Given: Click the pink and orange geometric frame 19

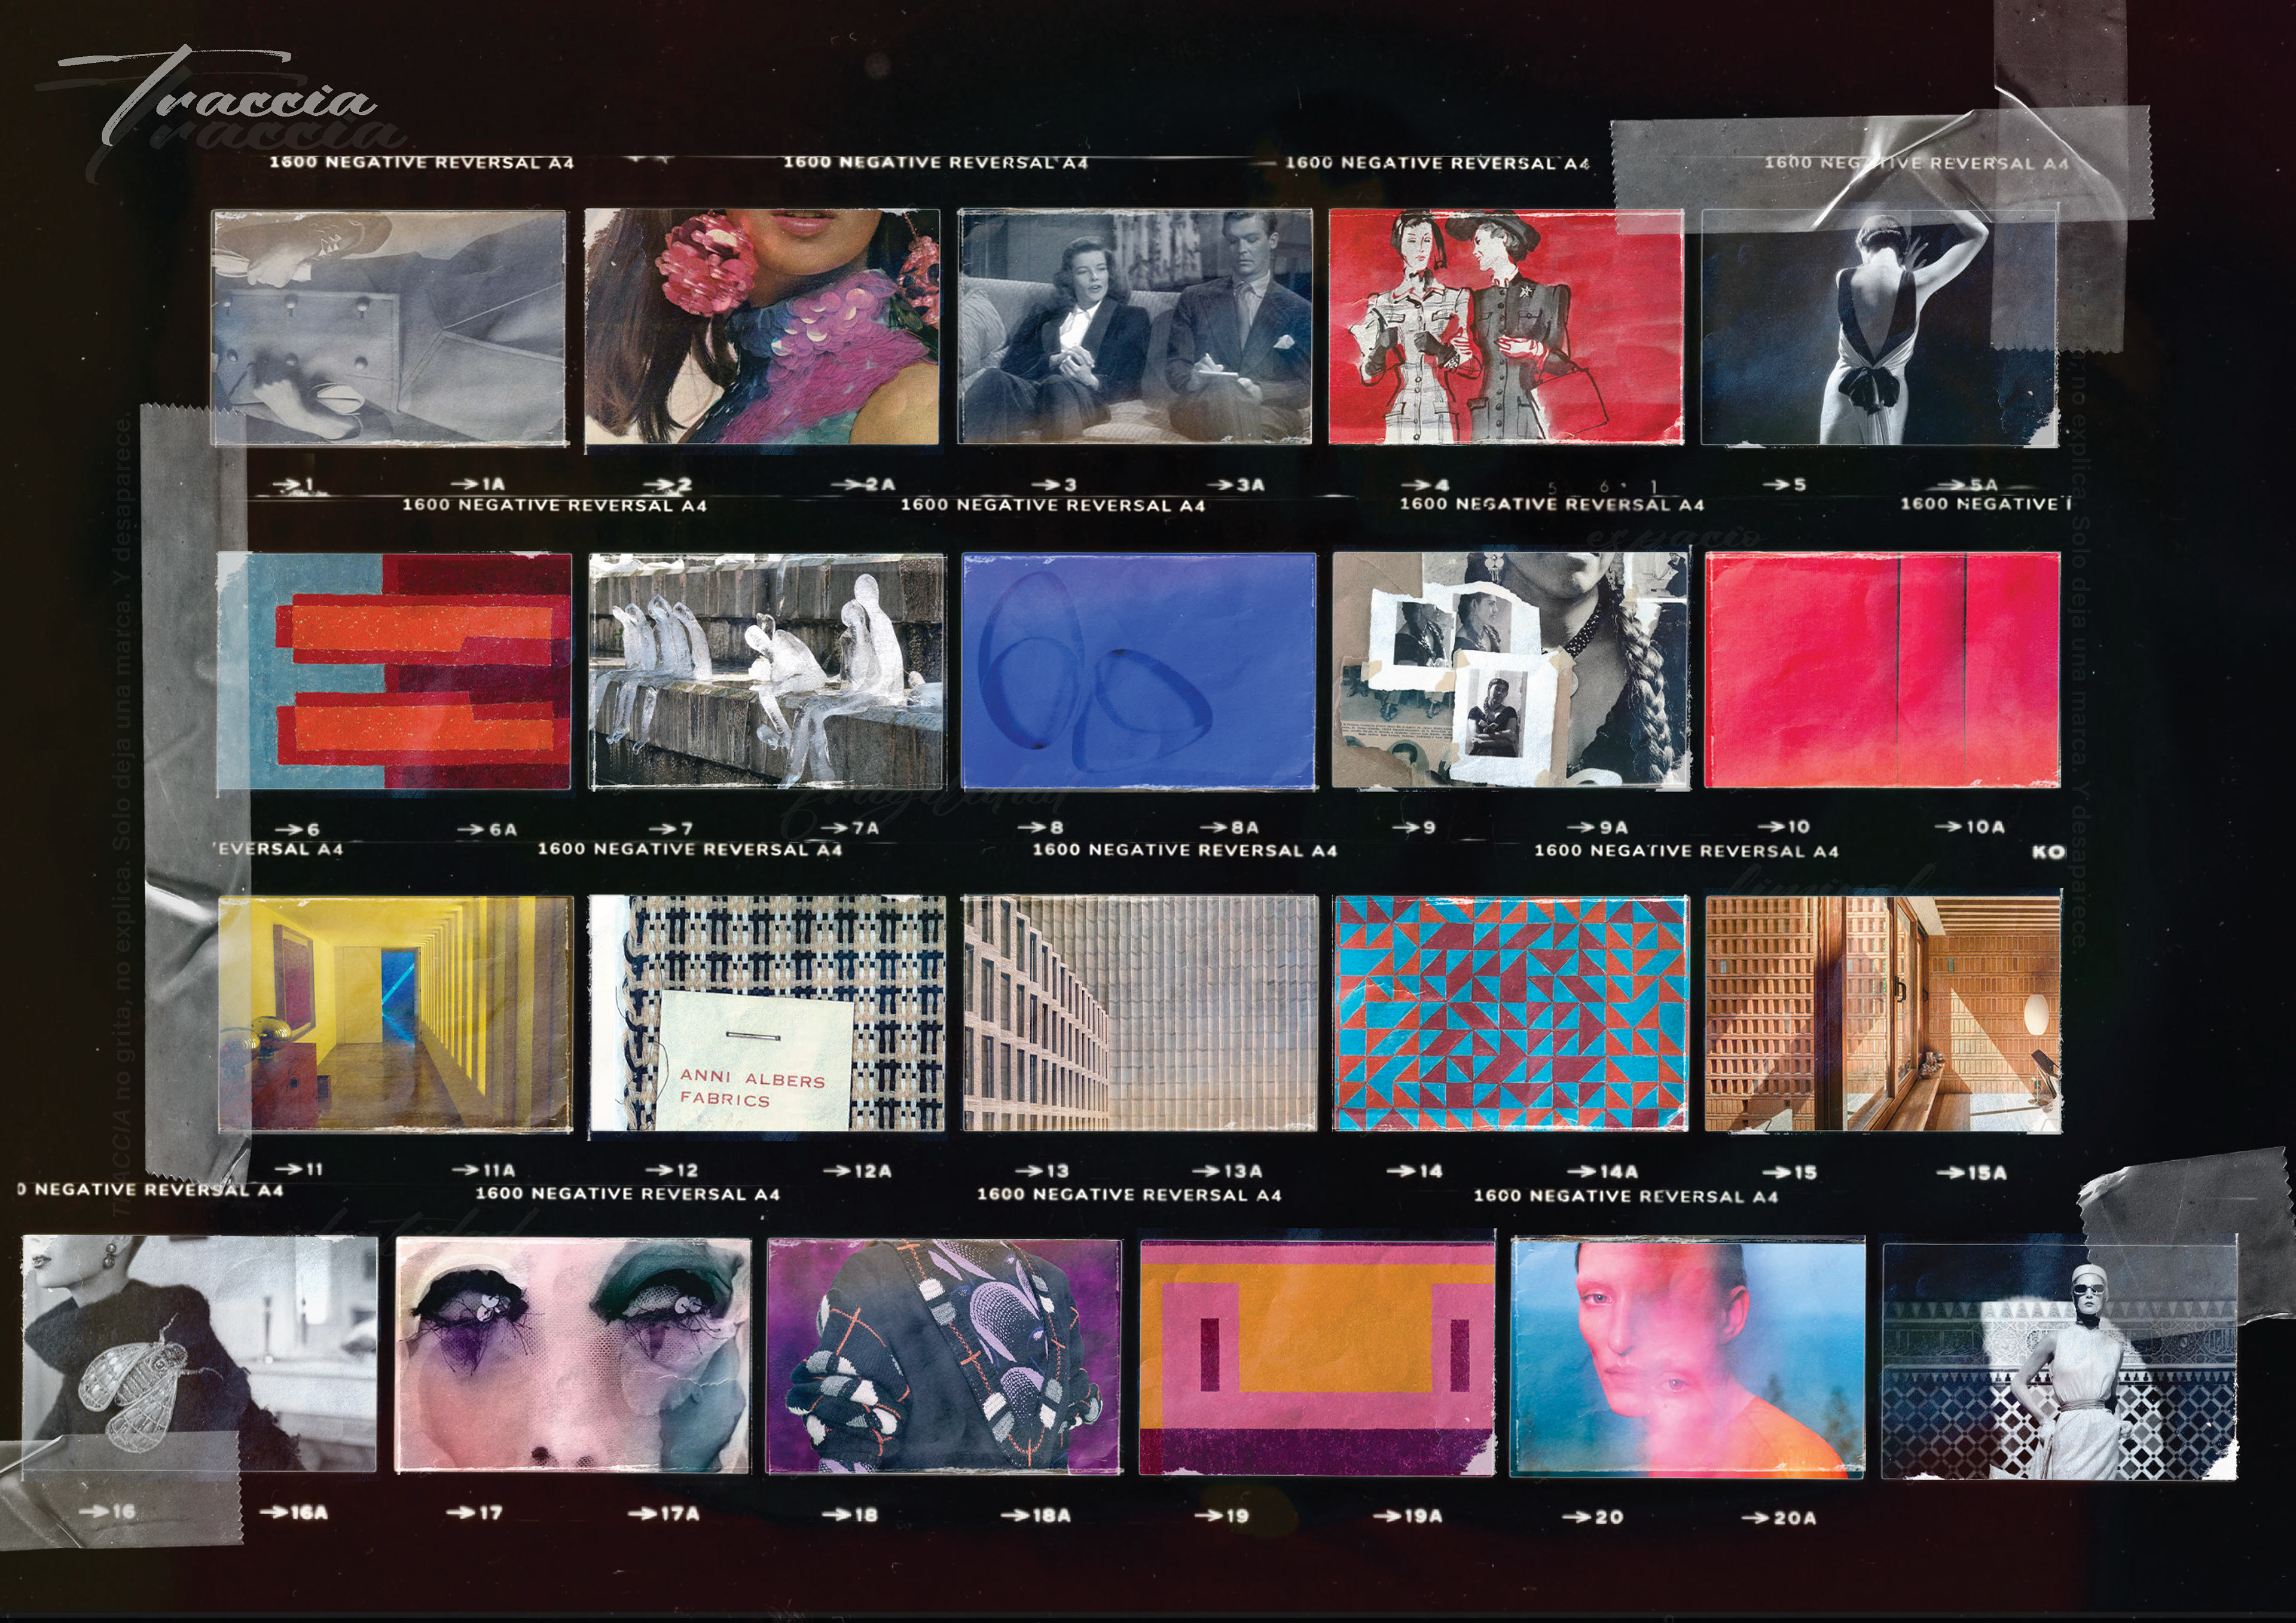Looking at the screenshot, I should [x=1316, y=1357].
